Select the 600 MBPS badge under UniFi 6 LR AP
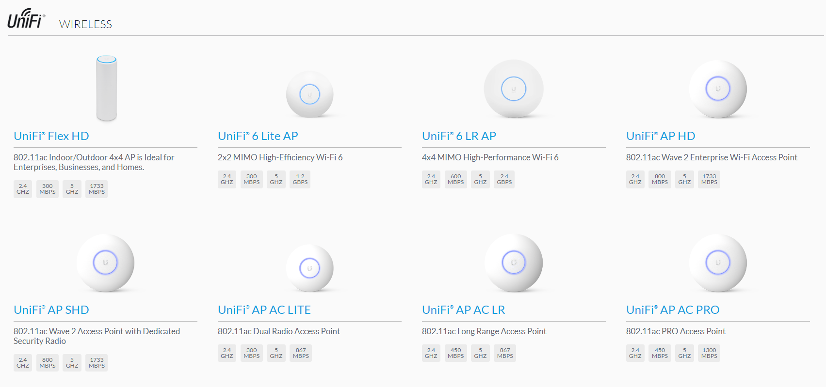The width and height of the screenshot is (826, 387). point(455,179)
